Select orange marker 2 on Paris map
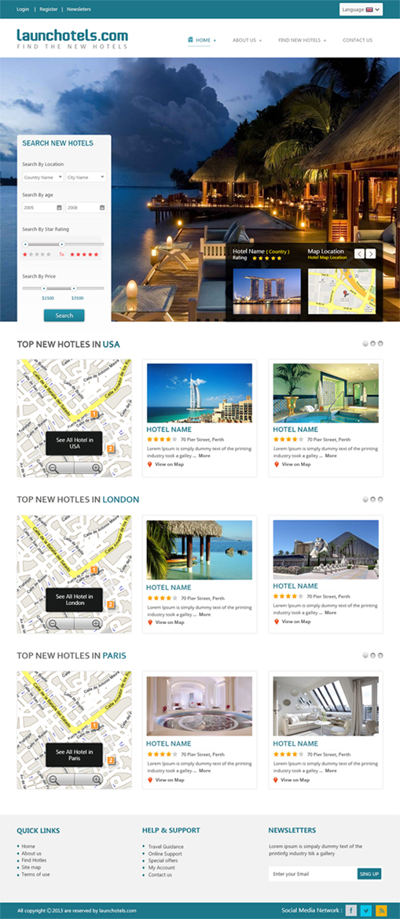The image size is (400, 919). (x=111, y=761)
